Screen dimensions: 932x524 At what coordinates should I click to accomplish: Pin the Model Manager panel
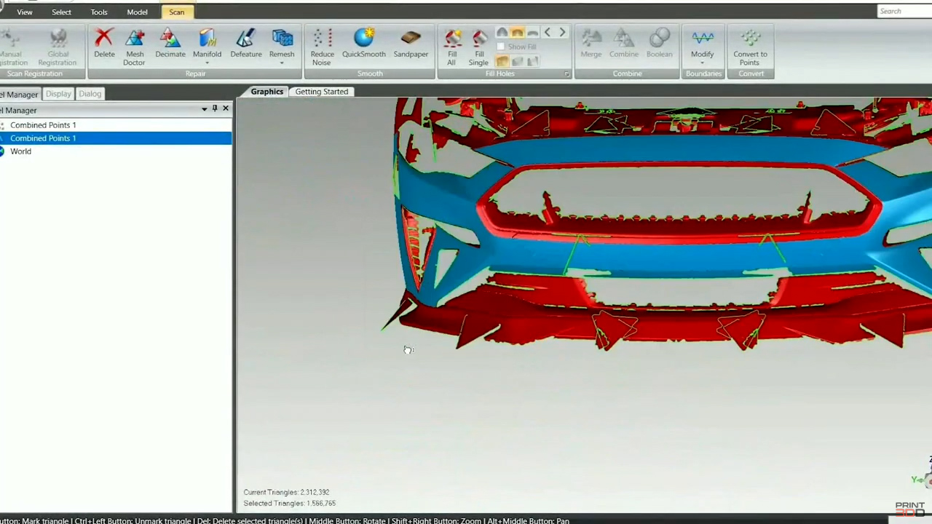click(x=214, y=108)
